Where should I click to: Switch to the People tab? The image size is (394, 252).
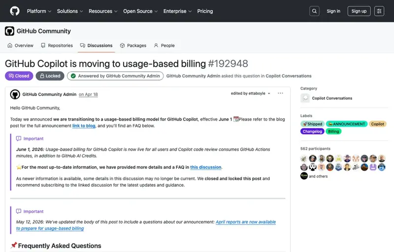tap(164, 45)
